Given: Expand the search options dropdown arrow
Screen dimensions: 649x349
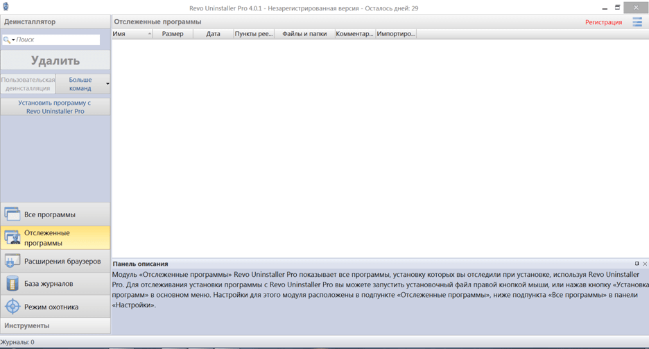Looking at the screenshot, I should coord(13,40).
